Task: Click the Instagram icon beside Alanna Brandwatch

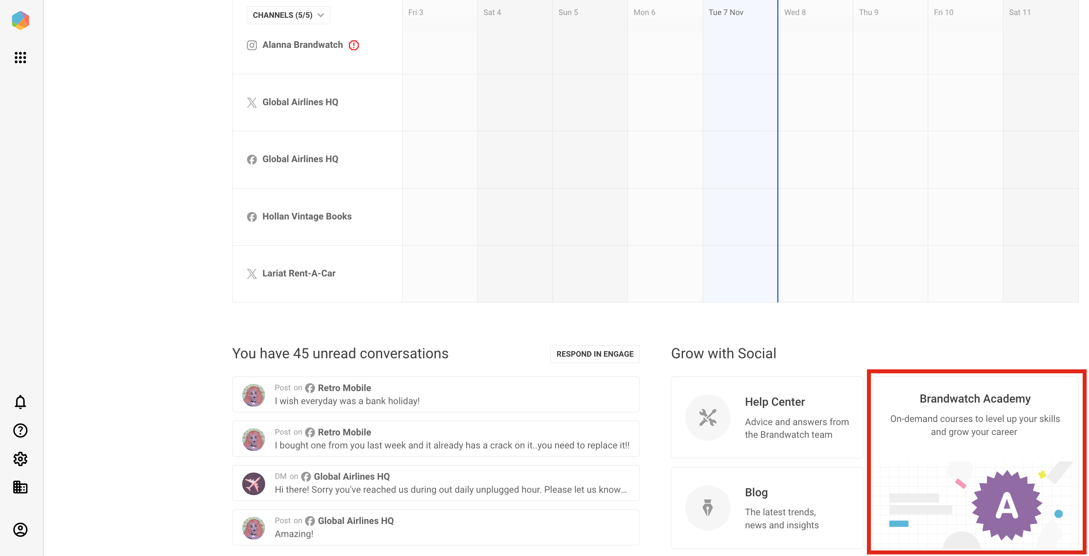Action: [x=252, y=45]
